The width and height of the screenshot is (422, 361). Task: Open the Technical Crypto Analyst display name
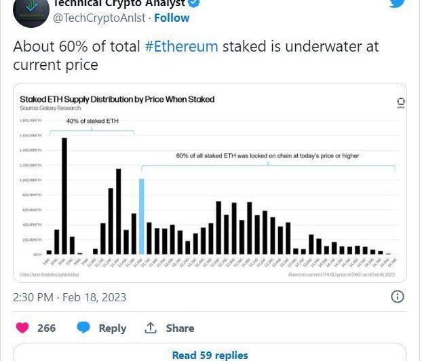[119, 3]
